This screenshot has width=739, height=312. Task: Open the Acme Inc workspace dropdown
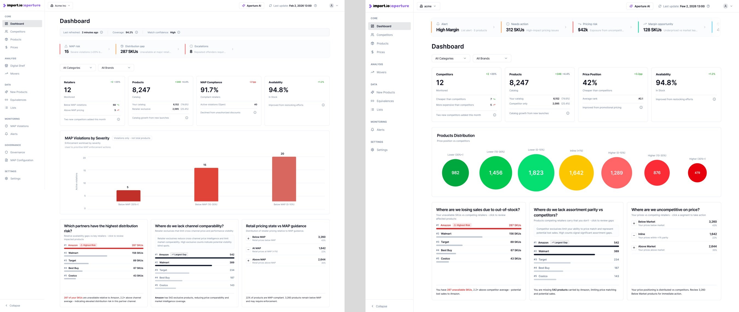coord(60,6)
